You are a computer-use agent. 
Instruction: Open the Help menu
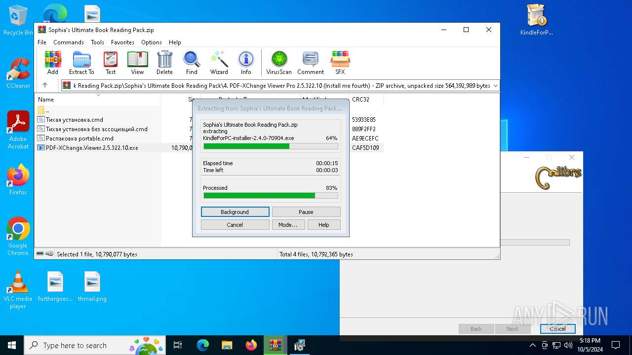tap(175, 42)
